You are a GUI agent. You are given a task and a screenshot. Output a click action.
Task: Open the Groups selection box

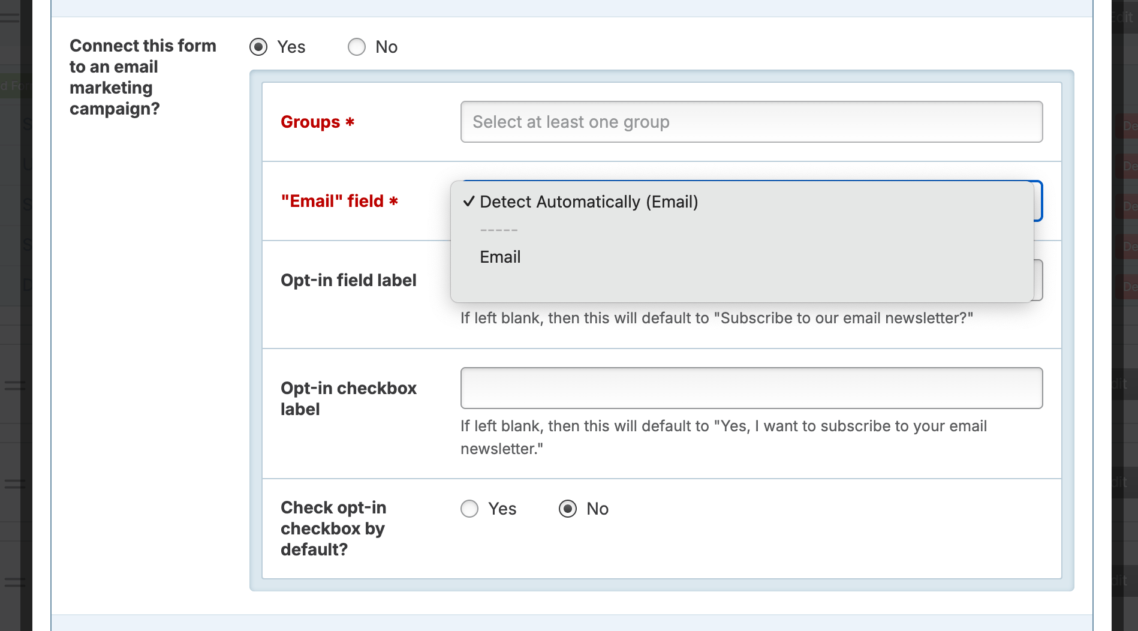751,122
